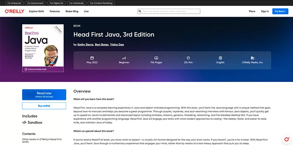Viewport: 293px width, 146px height.
Task: Click 'Other books in O'Reilly's Head First series'
Action: point(42,140)
